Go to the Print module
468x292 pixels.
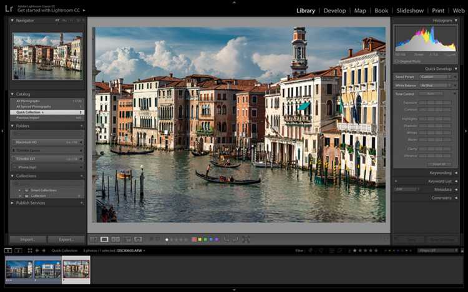[x=438, y=11]
